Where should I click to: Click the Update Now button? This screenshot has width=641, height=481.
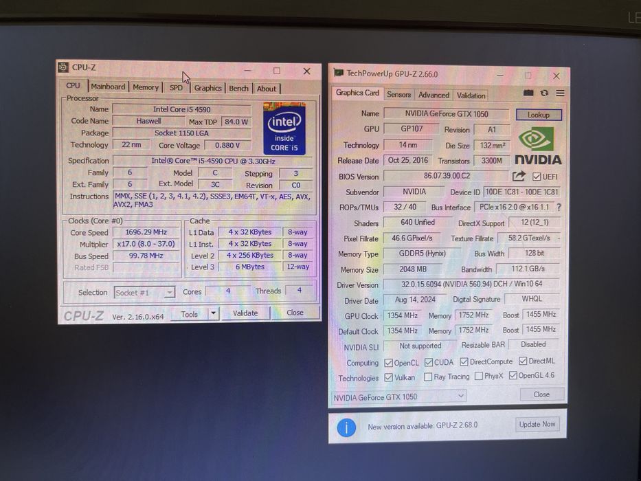pos(537,425)
